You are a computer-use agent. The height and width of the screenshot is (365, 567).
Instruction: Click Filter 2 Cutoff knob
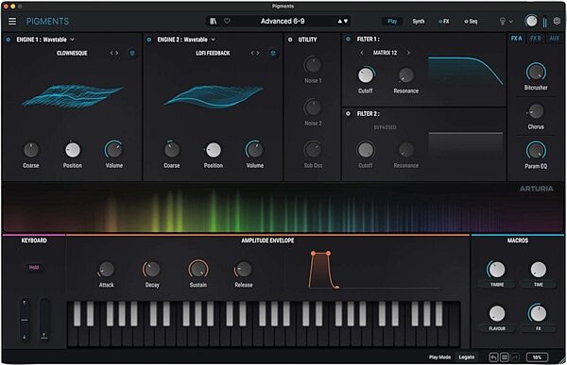[366, 150]
